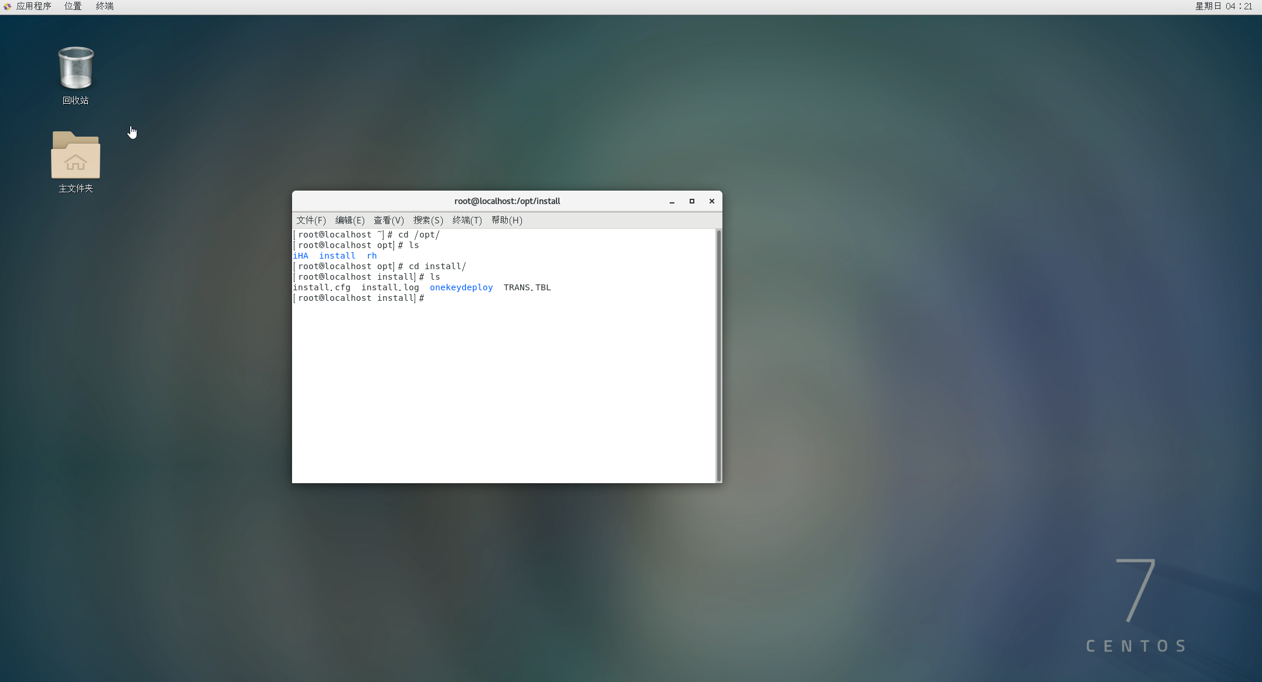Click the onekeydeploy directory name

tap(461, 287)
